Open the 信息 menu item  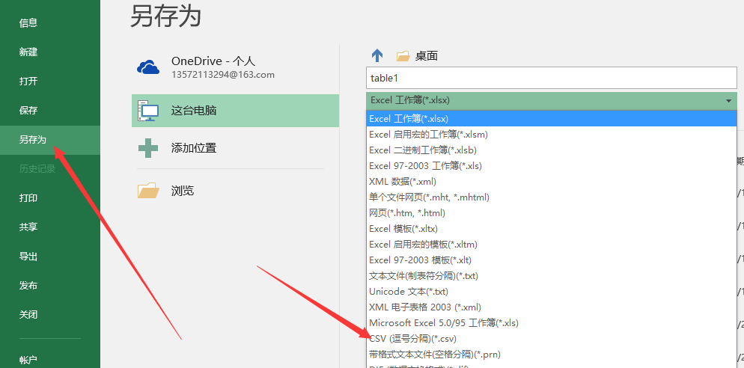[28, 23]
